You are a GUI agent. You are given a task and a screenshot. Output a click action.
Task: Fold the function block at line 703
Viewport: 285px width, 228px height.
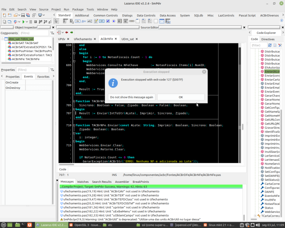74,101
